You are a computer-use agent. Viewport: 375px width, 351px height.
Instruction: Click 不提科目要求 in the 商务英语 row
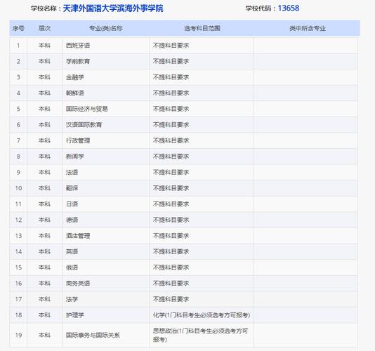click(x=171, y=284)
